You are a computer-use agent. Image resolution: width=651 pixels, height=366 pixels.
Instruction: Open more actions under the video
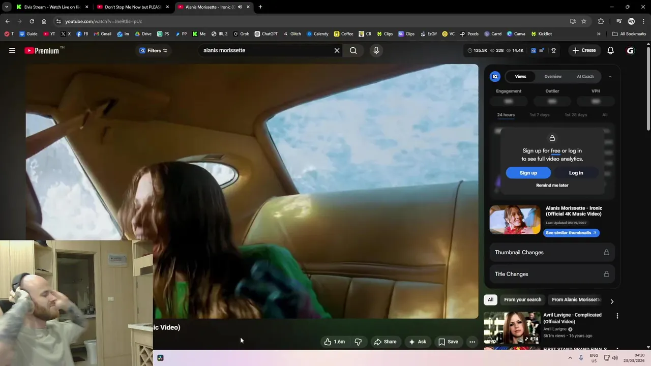click(x=472, y=342)
